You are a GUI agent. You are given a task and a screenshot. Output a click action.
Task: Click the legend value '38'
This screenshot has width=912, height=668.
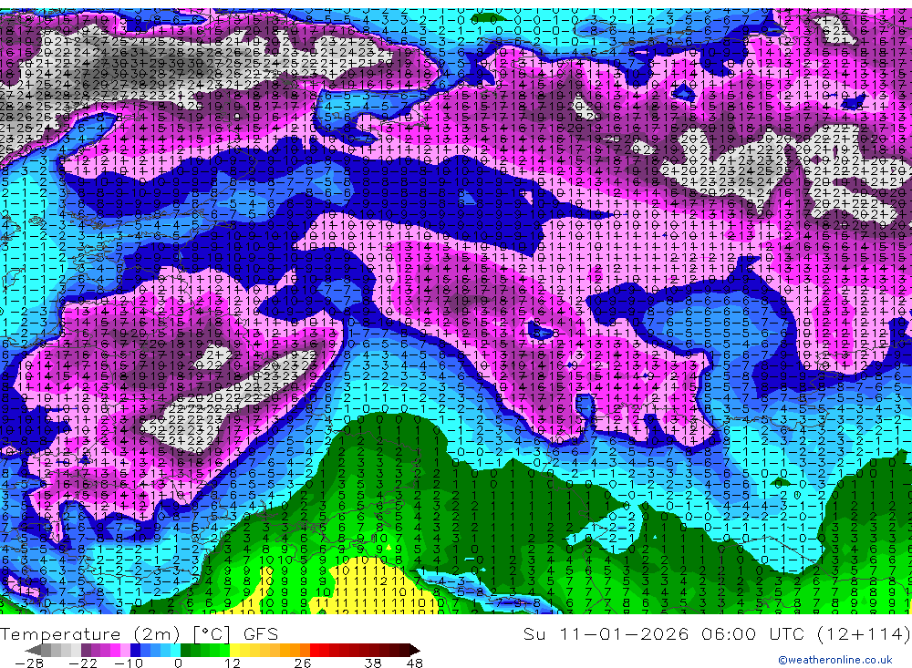[x=373, y=663]
